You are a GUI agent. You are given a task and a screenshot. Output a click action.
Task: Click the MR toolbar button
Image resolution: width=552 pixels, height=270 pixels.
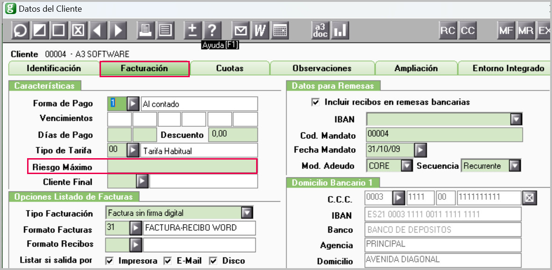(526, 31)
